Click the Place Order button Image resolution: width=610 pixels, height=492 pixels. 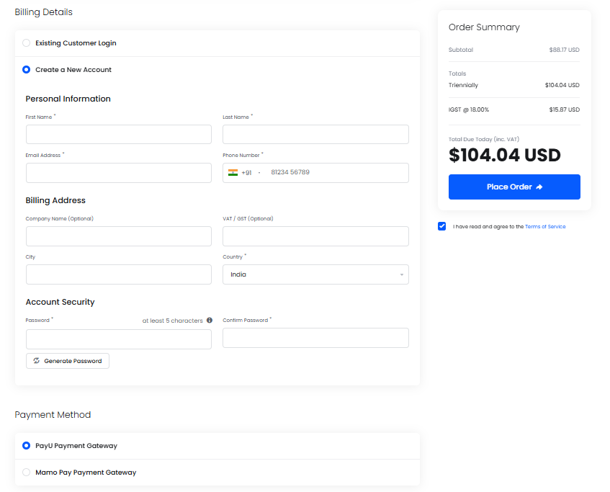(514, 187)
